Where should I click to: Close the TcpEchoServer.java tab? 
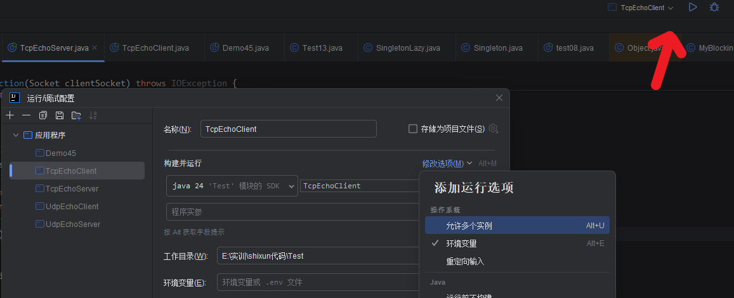tap(95, 48)
